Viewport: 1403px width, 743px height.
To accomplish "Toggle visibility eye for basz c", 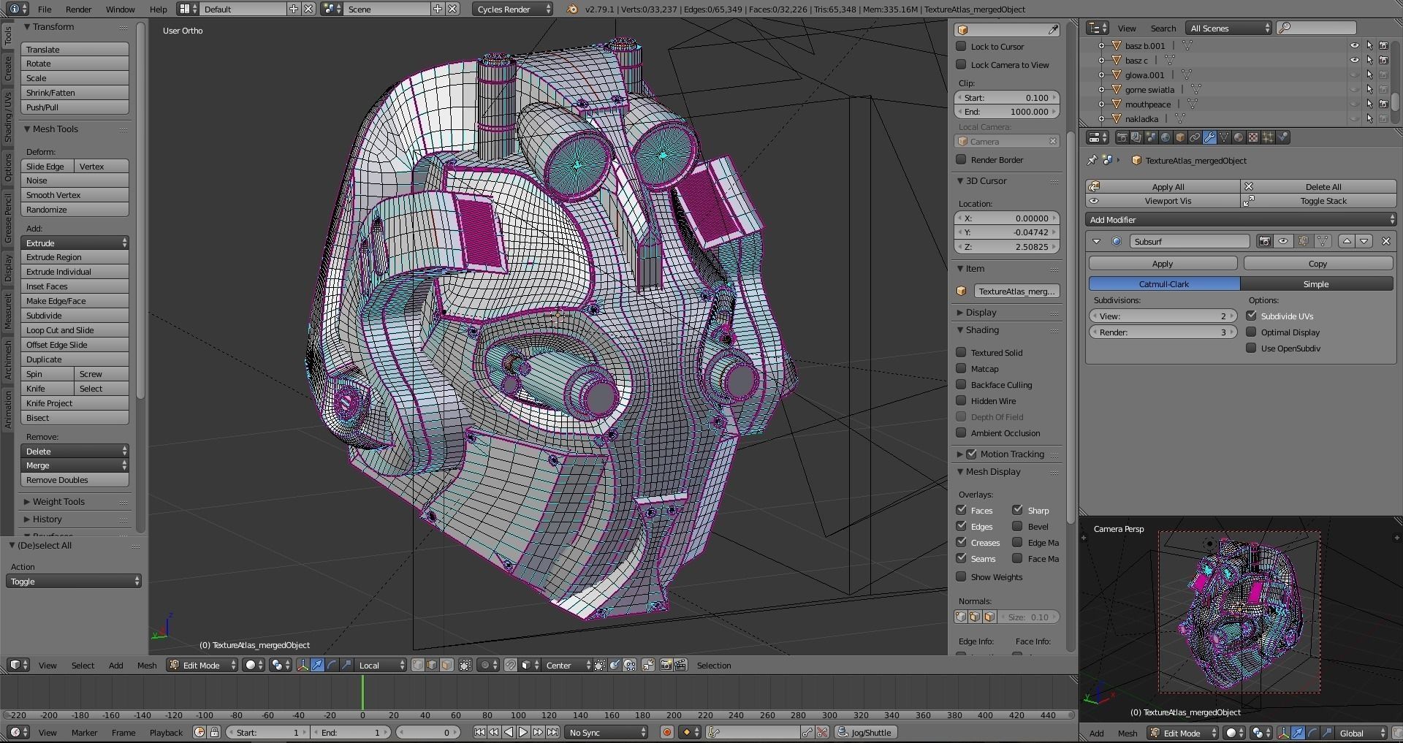I will pyautogui.click(x=1354, y=60).
